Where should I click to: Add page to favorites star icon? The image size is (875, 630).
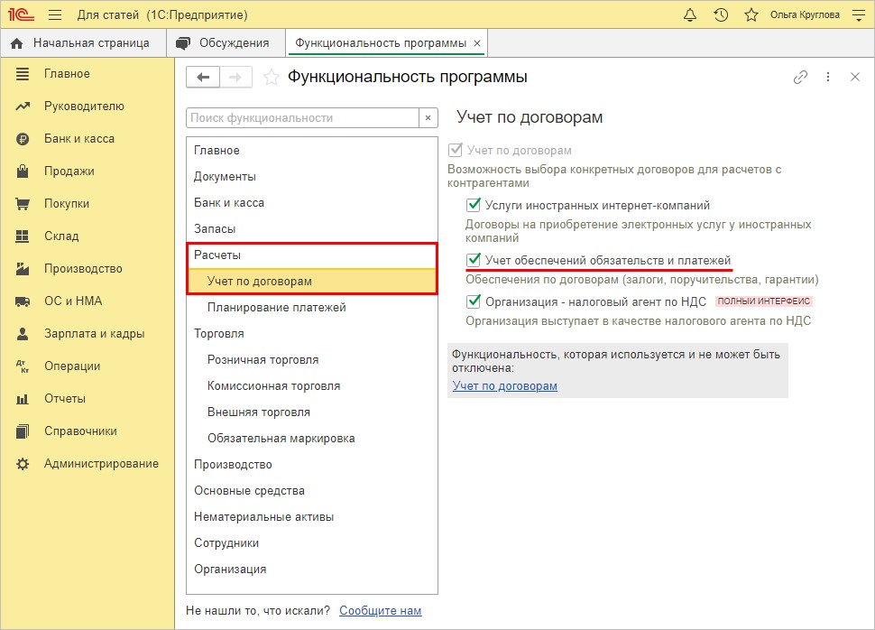click(272, 77)
